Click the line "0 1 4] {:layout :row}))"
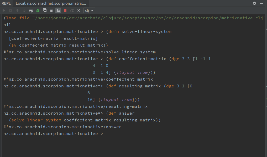The height and width of the screenshot is (157, 267). (124, 72)
